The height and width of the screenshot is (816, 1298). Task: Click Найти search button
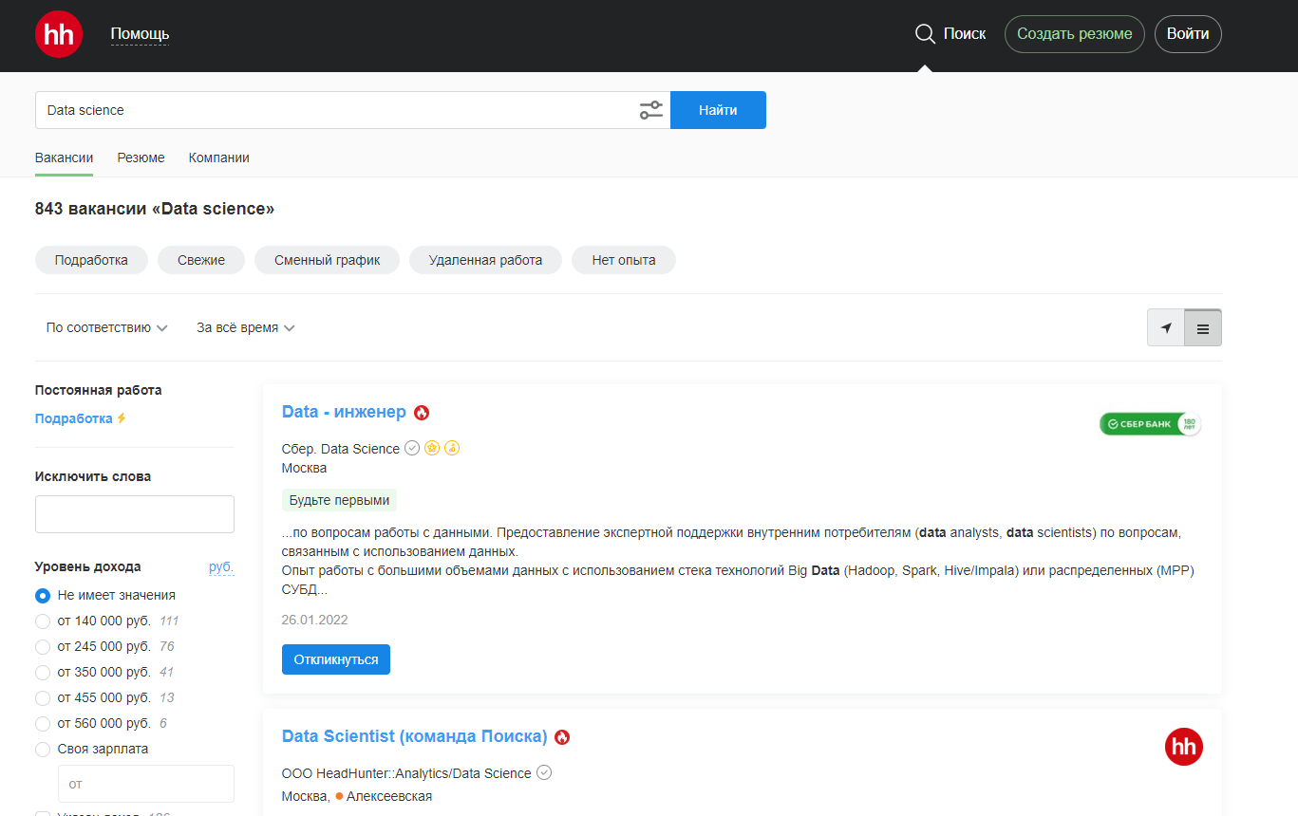coord(718,110)
